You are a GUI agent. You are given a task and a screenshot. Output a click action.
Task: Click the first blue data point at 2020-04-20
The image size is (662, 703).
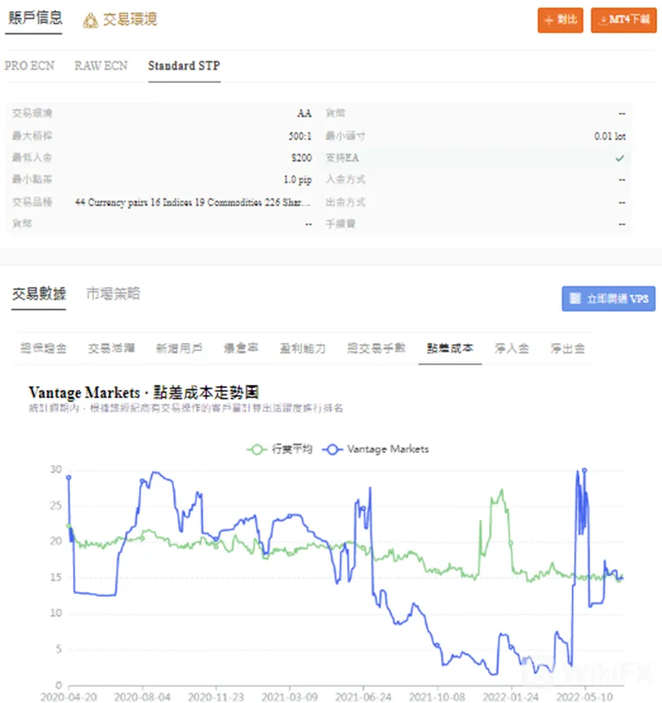coord(68,478)
